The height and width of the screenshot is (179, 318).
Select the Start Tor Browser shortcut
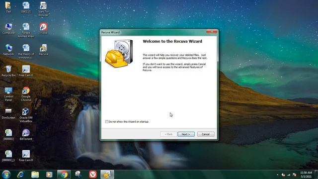coord(43,9)
